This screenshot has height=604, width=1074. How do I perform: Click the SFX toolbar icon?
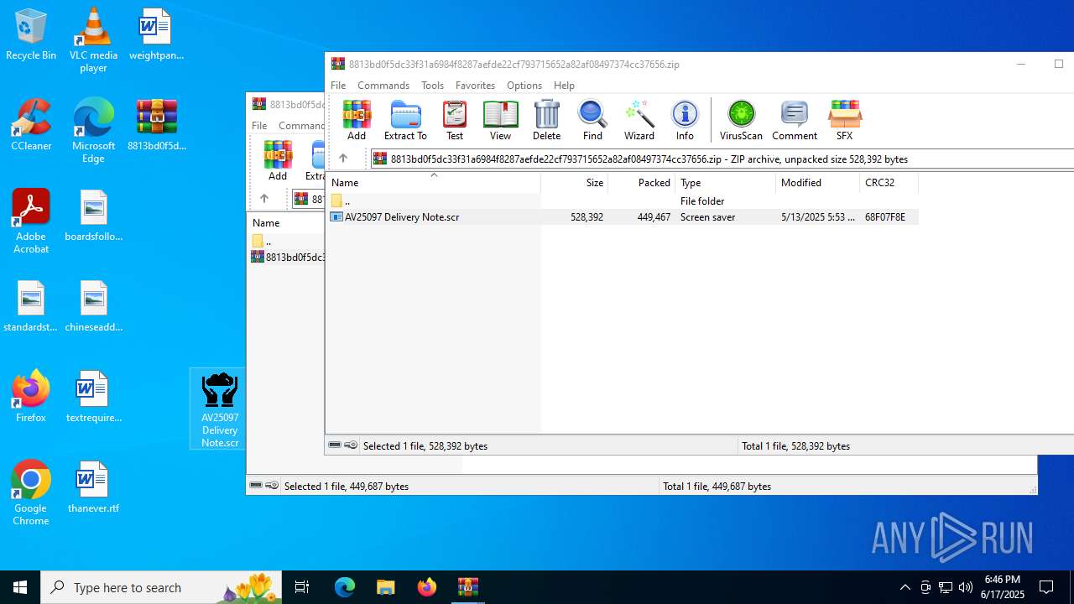coord(844,120)
